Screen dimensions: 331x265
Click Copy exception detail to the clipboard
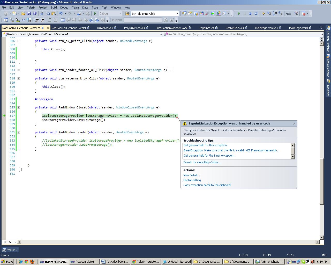(207, 185)
